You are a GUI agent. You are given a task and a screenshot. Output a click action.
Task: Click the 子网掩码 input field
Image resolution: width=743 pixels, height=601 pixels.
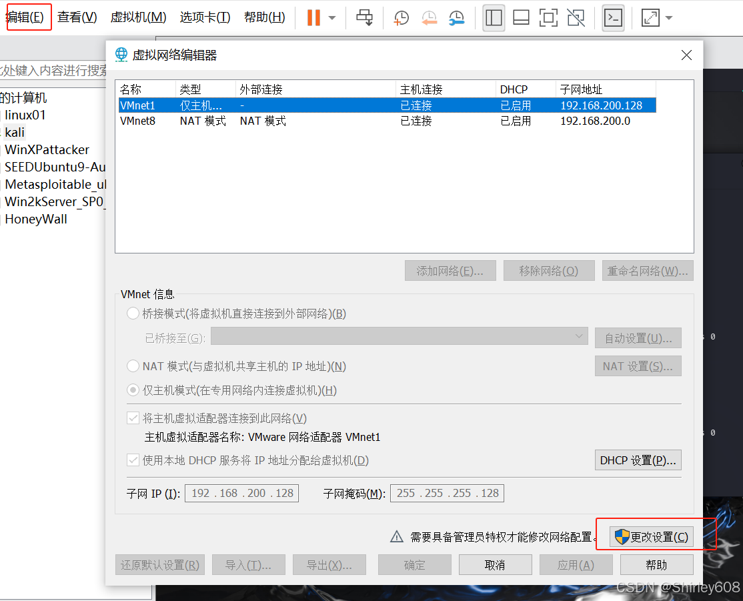(447, 493)
